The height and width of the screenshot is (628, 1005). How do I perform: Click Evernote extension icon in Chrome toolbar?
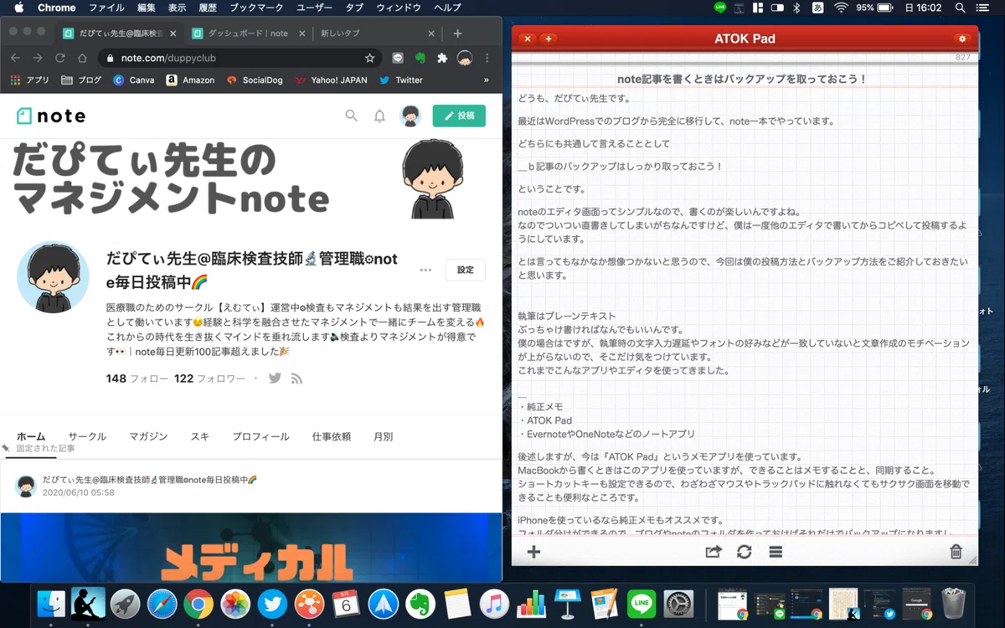pyautogui.click(x=420, y=59)
